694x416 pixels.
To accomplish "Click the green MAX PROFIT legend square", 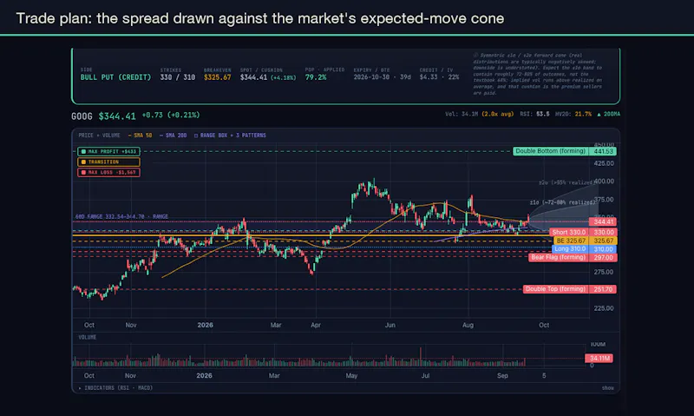I will tap(83, 151).
